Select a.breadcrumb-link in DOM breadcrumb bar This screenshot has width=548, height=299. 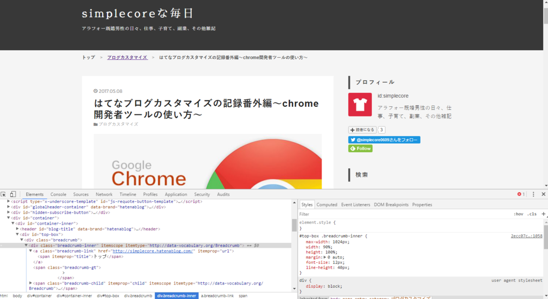(217, 295)
